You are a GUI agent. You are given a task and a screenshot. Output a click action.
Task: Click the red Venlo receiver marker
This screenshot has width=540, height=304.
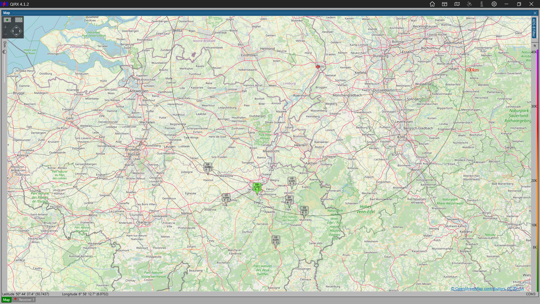click(318, 67)
